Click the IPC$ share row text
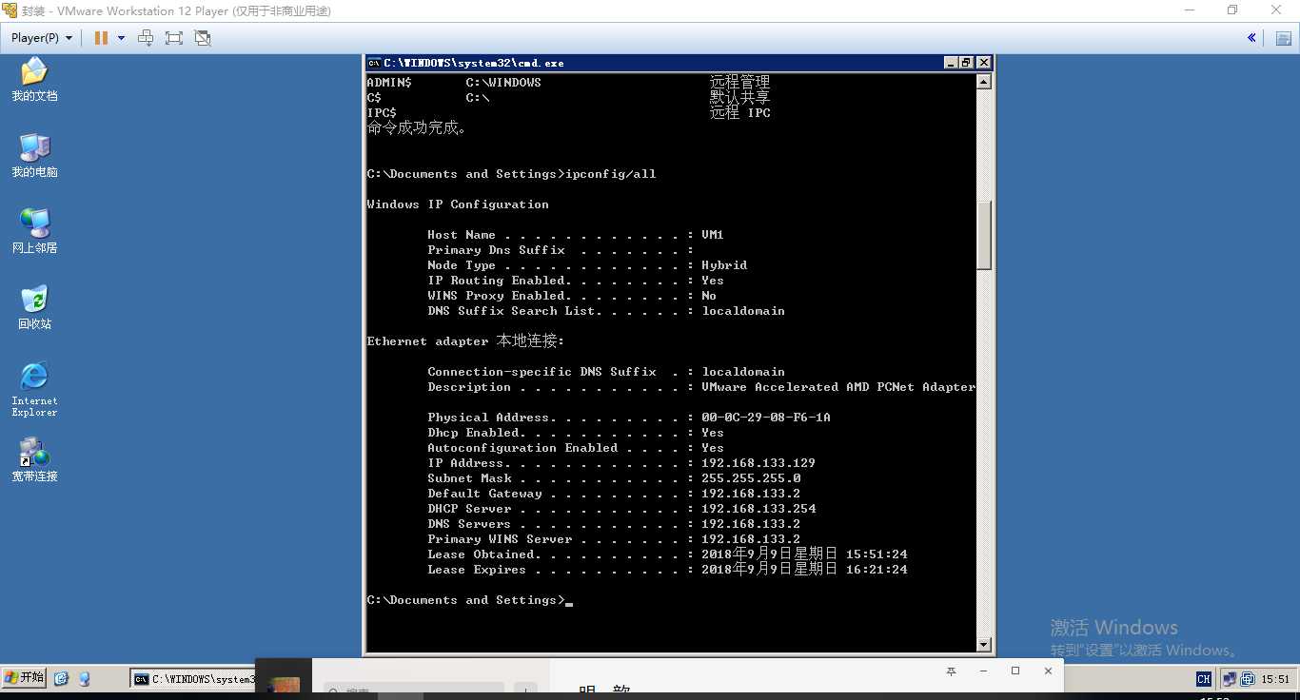The width and height of the screenshot is (1300, 700). click(x=568, y=113)
